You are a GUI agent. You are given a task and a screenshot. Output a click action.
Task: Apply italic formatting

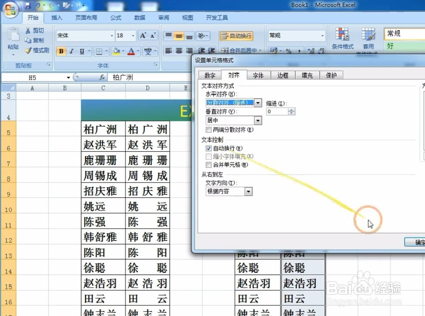click(71, 51)
